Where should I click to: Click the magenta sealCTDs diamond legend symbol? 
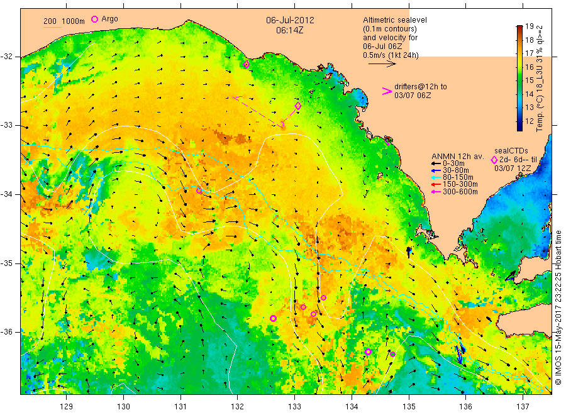point(494,160)
